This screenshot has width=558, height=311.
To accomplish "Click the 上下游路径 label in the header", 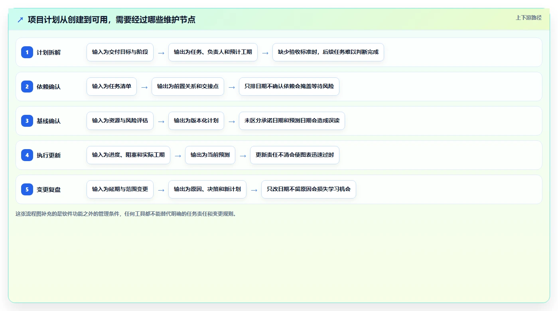I will pyautogui.click(x=528, y=18).
